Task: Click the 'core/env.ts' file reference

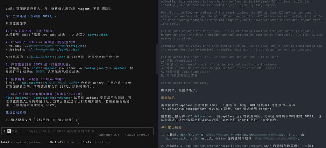Action: click(x=189, y=135)
